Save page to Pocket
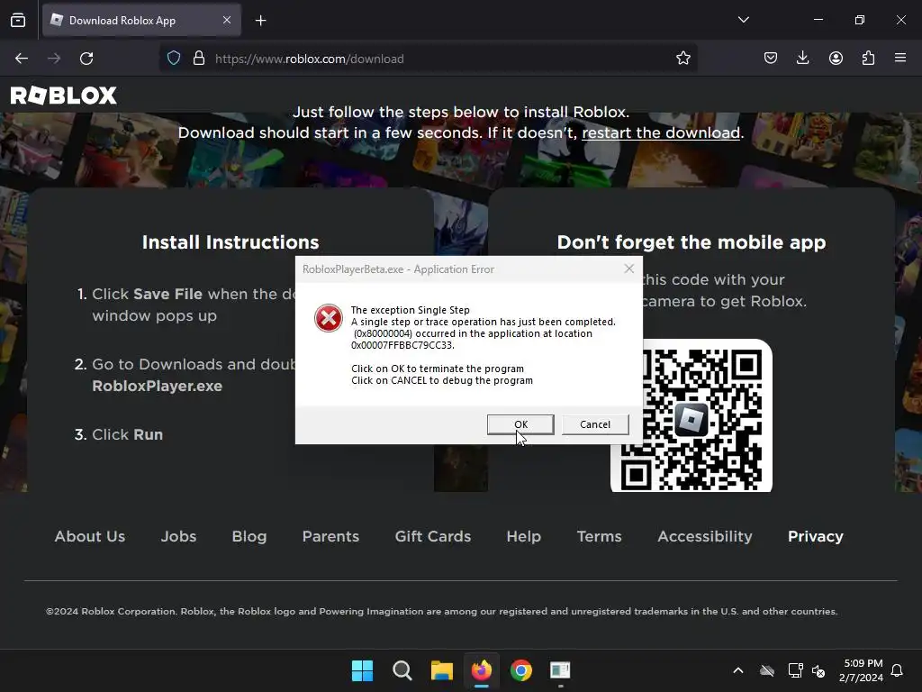Viewport: 922px width, 692px height. click(x=771, y=58)
